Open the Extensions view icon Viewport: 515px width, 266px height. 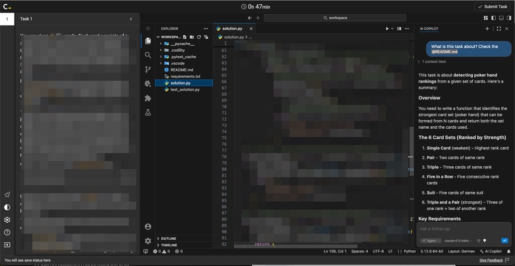point(148,98)
